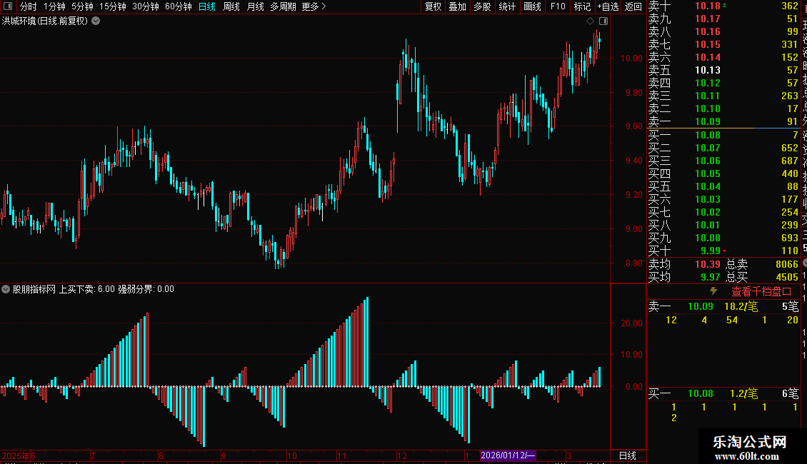Click the 总买 volume 4505
Screen dimensions: 807x464
pos(787,277)
